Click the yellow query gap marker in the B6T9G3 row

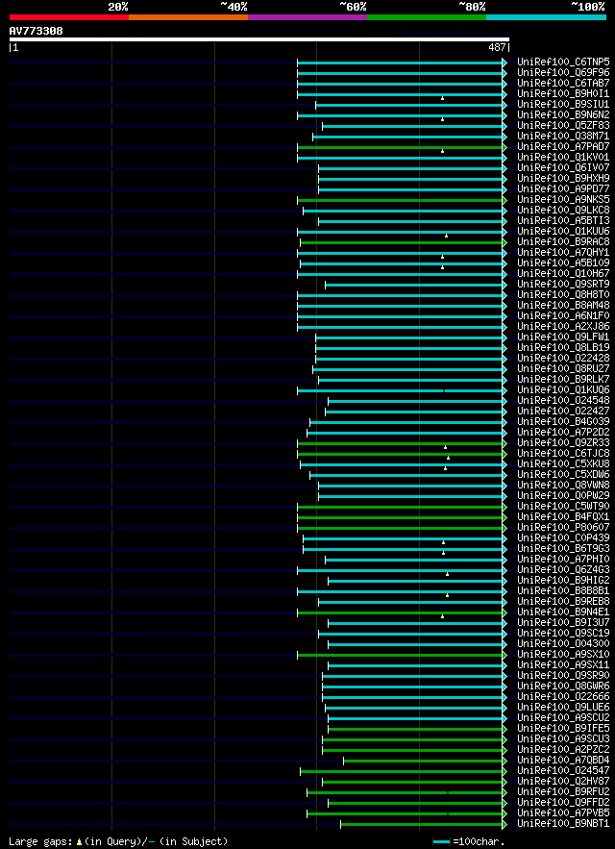pos(443,553)
